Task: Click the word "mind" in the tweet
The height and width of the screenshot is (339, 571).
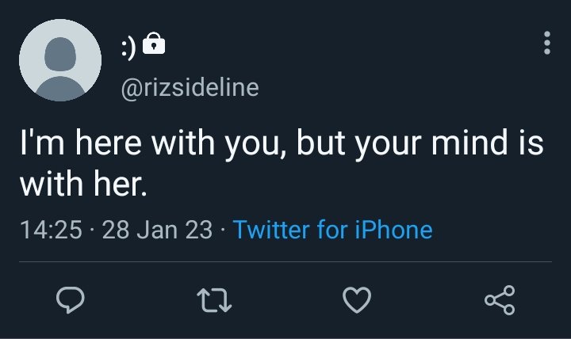Action: (469, 142)
